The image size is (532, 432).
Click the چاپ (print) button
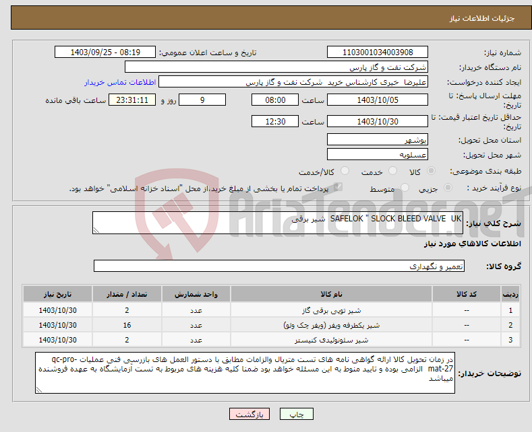[296, 414]
